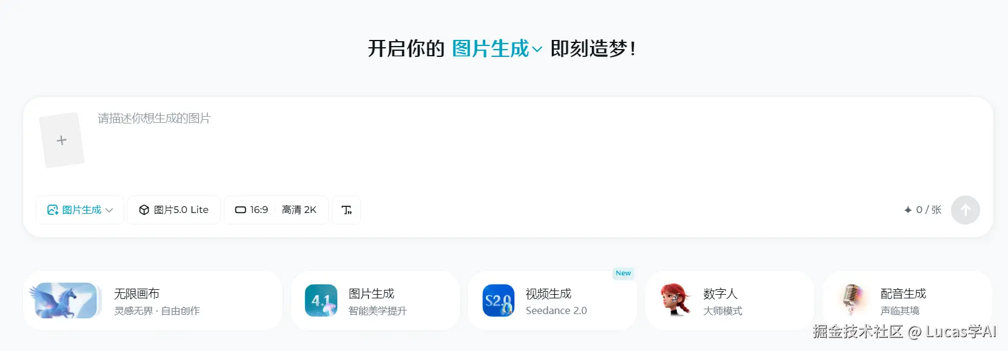Image resolution: width=1008 pixels, height=351 pixels.
Task: Select the 数字人 大师模式 card
Action: pos(730,301)
